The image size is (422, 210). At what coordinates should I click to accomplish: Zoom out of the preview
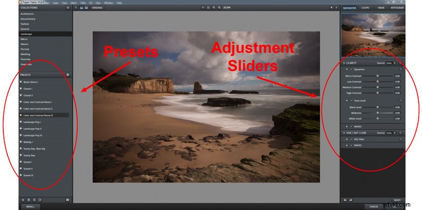click(219, 8)
